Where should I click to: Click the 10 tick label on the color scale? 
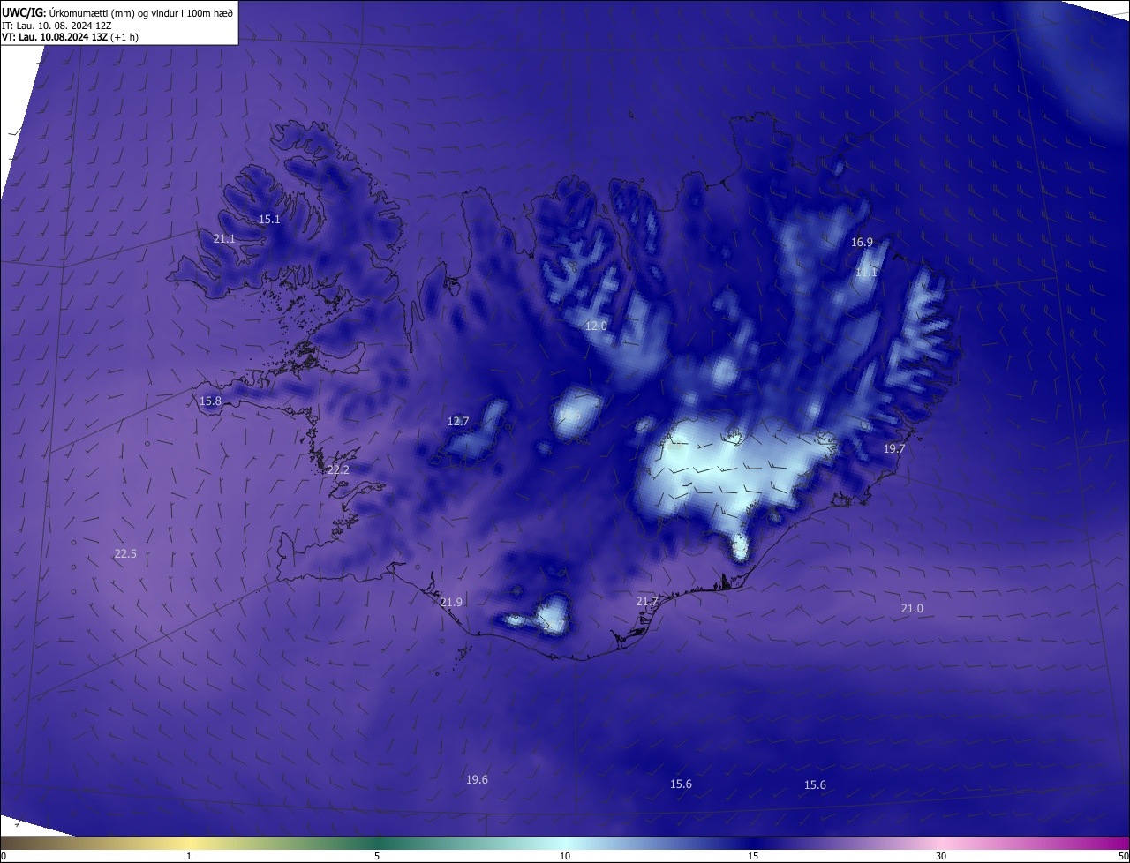click(x=565, y=857)
